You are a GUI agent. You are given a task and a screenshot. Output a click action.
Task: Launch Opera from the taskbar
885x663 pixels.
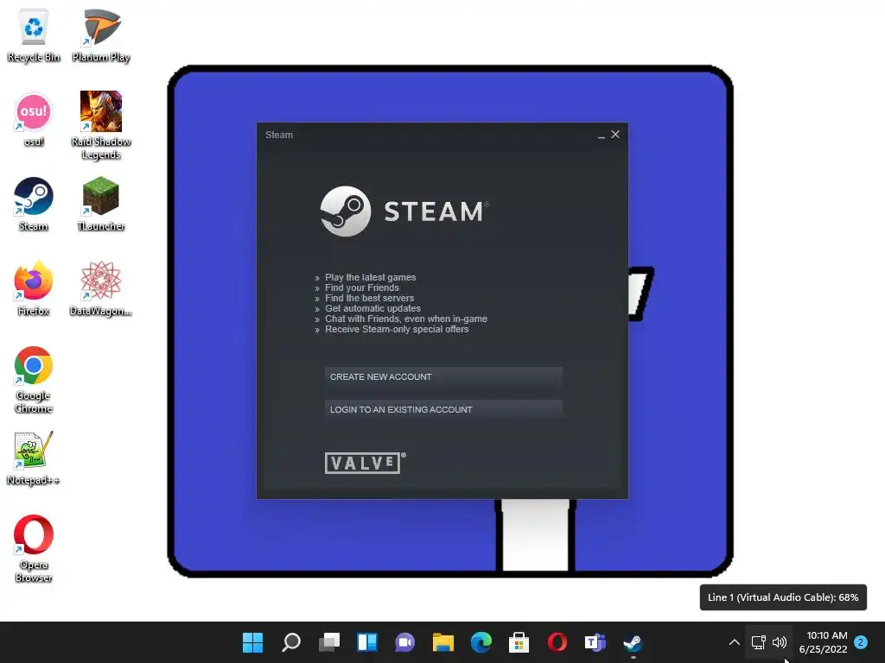click(x=557, y=642)
